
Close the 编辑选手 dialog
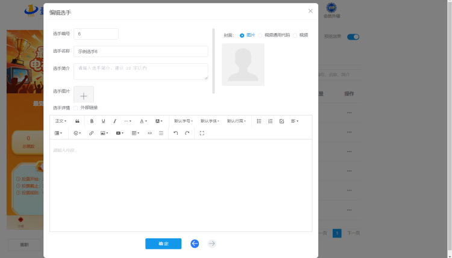(x=310, y=11)
